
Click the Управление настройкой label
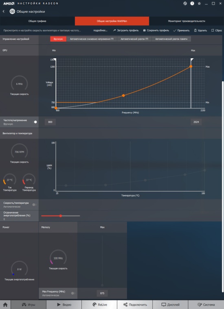pyautogui.click(x=16, y=39)
